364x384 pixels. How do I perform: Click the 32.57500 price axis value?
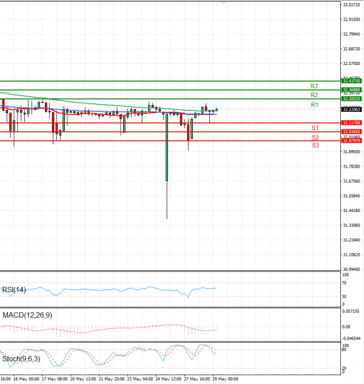(351, 63)
